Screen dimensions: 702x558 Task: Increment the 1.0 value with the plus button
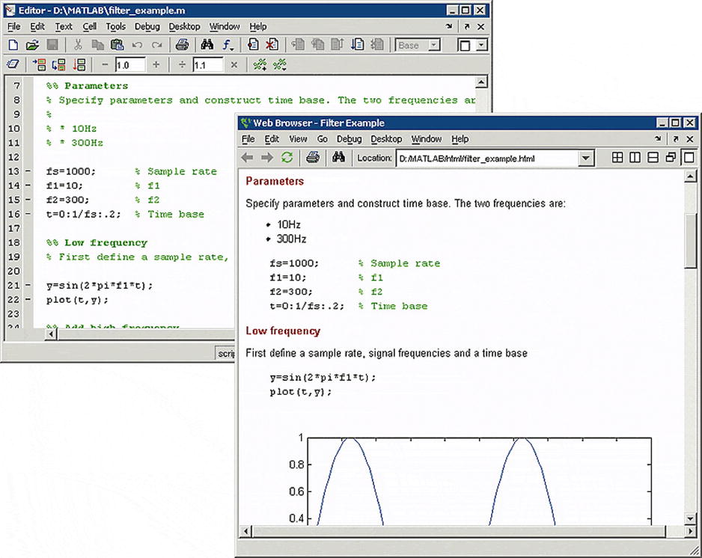[x=156, y=64]
